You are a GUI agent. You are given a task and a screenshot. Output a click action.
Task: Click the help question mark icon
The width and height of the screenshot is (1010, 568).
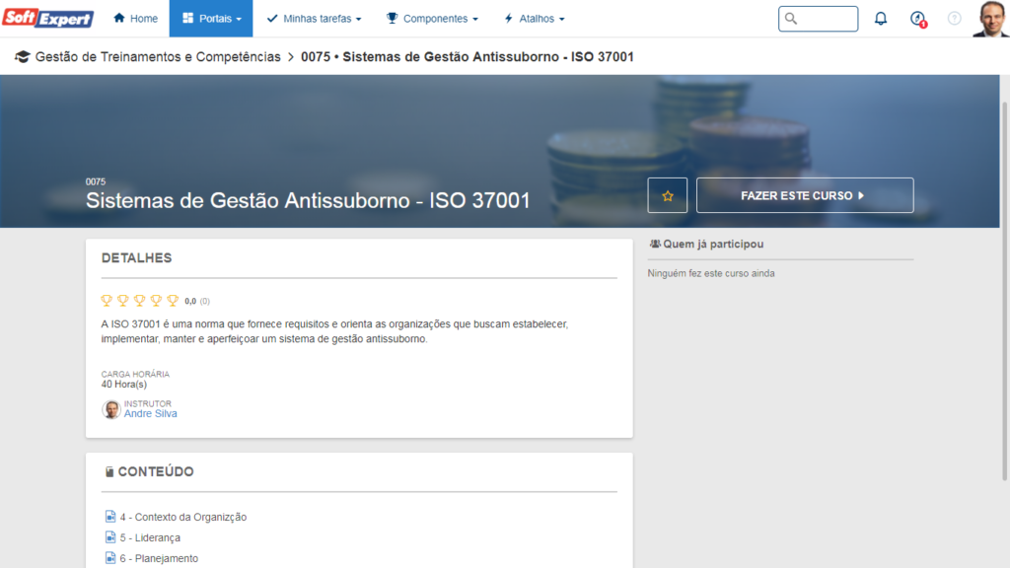point(954,19)
